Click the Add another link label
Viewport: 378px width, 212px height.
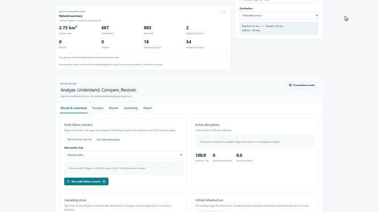(74, 148)
